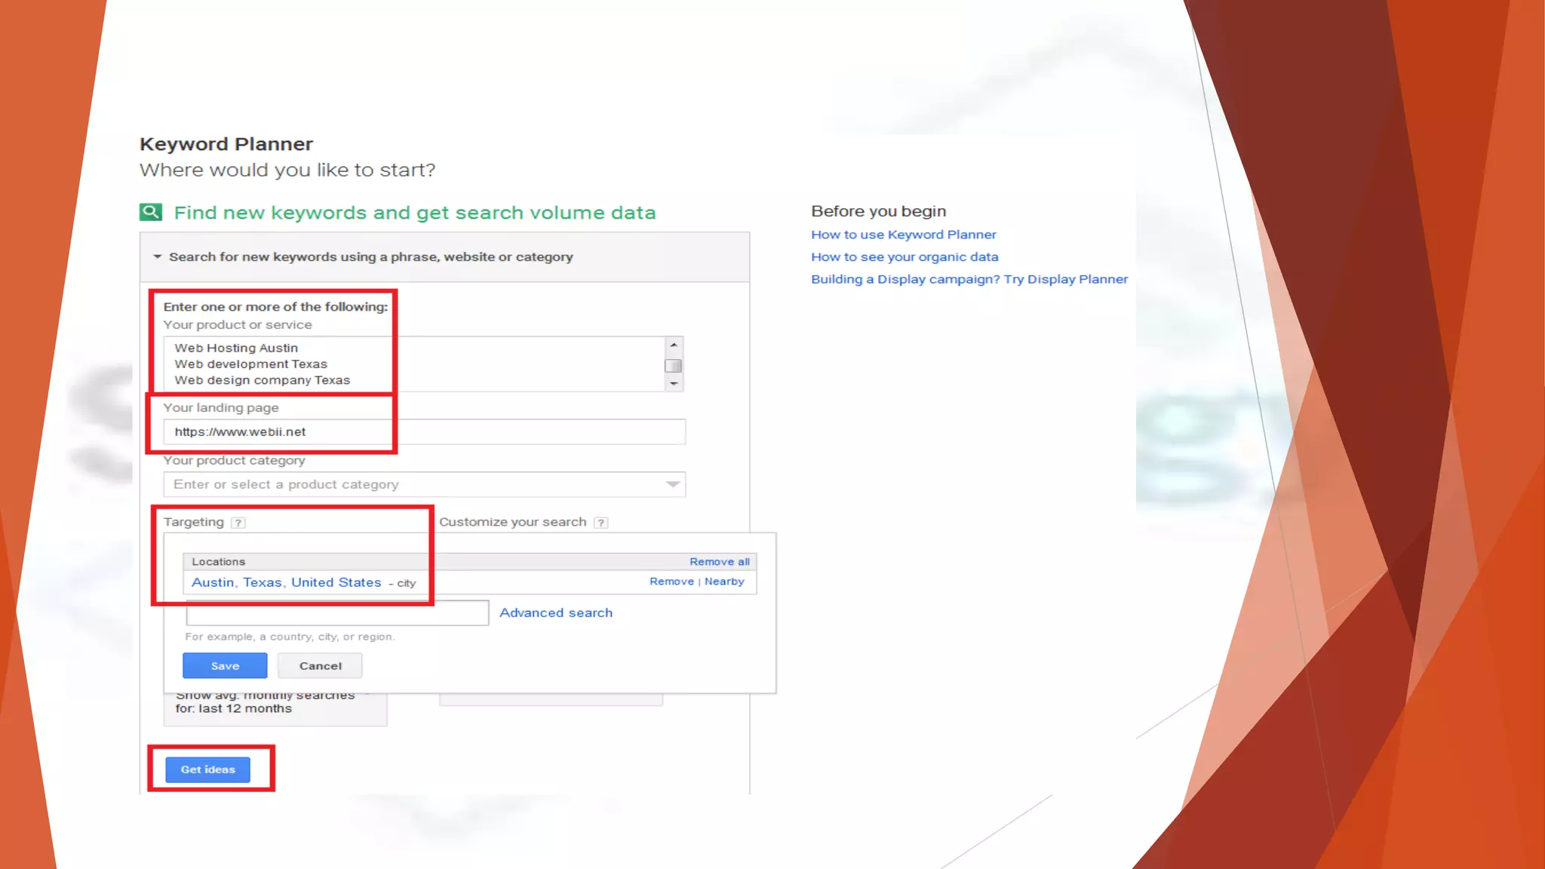Save the targeting location settings
The width and height of the screenshot is (1545, 869).
pyautogui.click(x=225, y=666)
